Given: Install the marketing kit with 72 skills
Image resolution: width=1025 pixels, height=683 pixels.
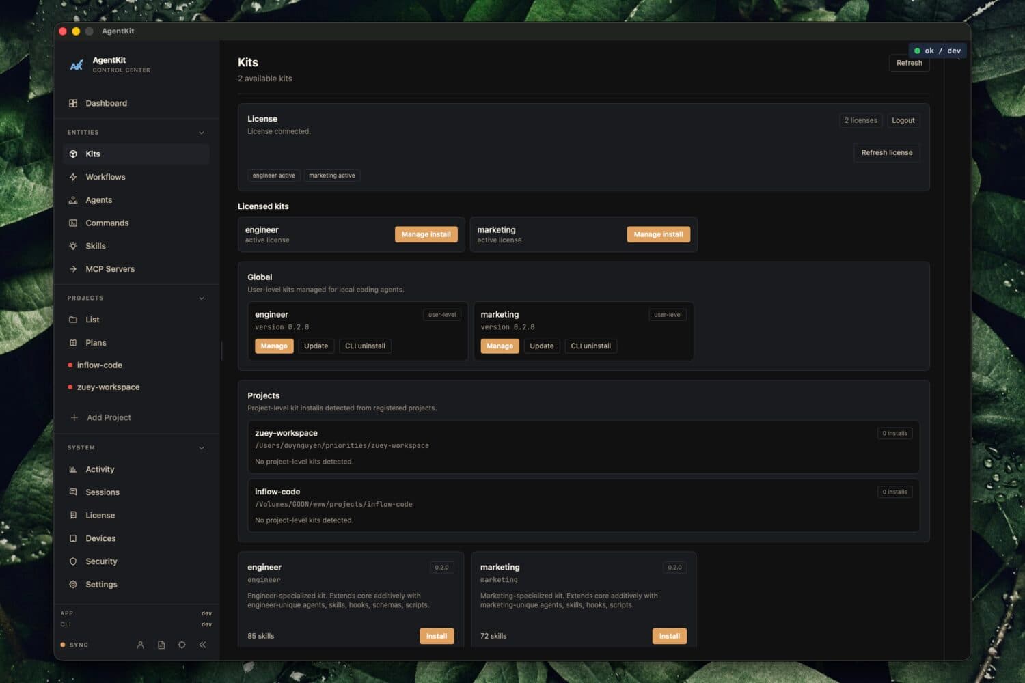Looking at the screenshot, I should tap(669, 636).
